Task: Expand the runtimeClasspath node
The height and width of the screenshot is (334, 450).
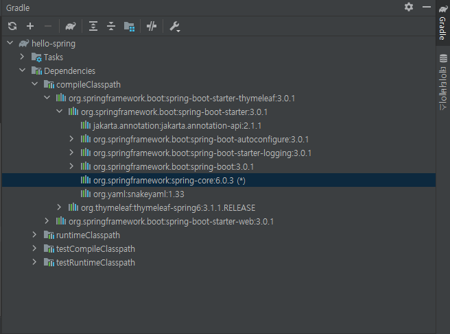Action: coord(34,235)
